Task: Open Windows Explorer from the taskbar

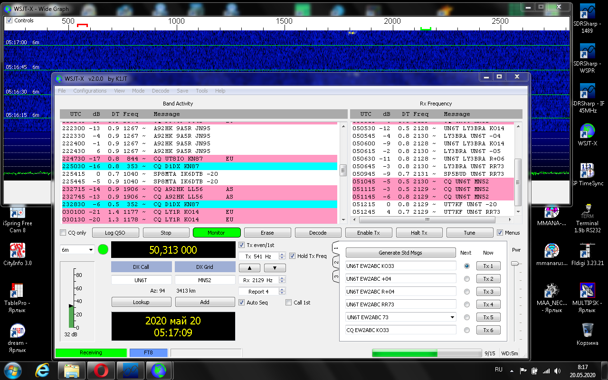Action: 72,369
